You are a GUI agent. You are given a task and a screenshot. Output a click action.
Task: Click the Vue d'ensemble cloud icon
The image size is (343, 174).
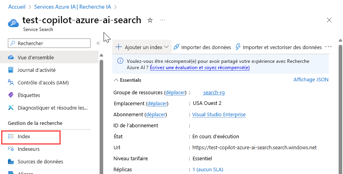pos(11,57)
